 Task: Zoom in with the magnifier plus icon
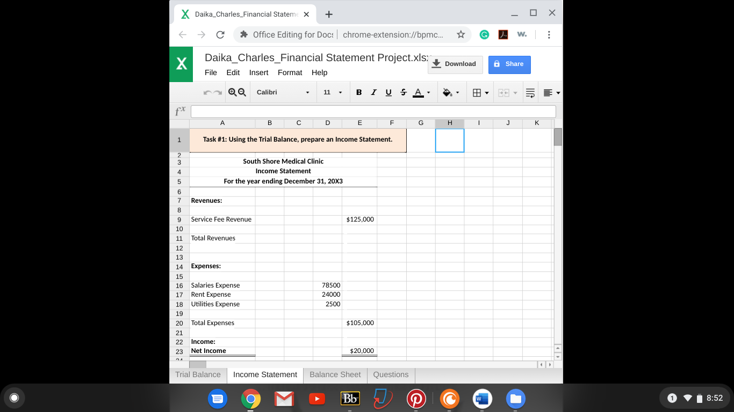click(232, 92)
